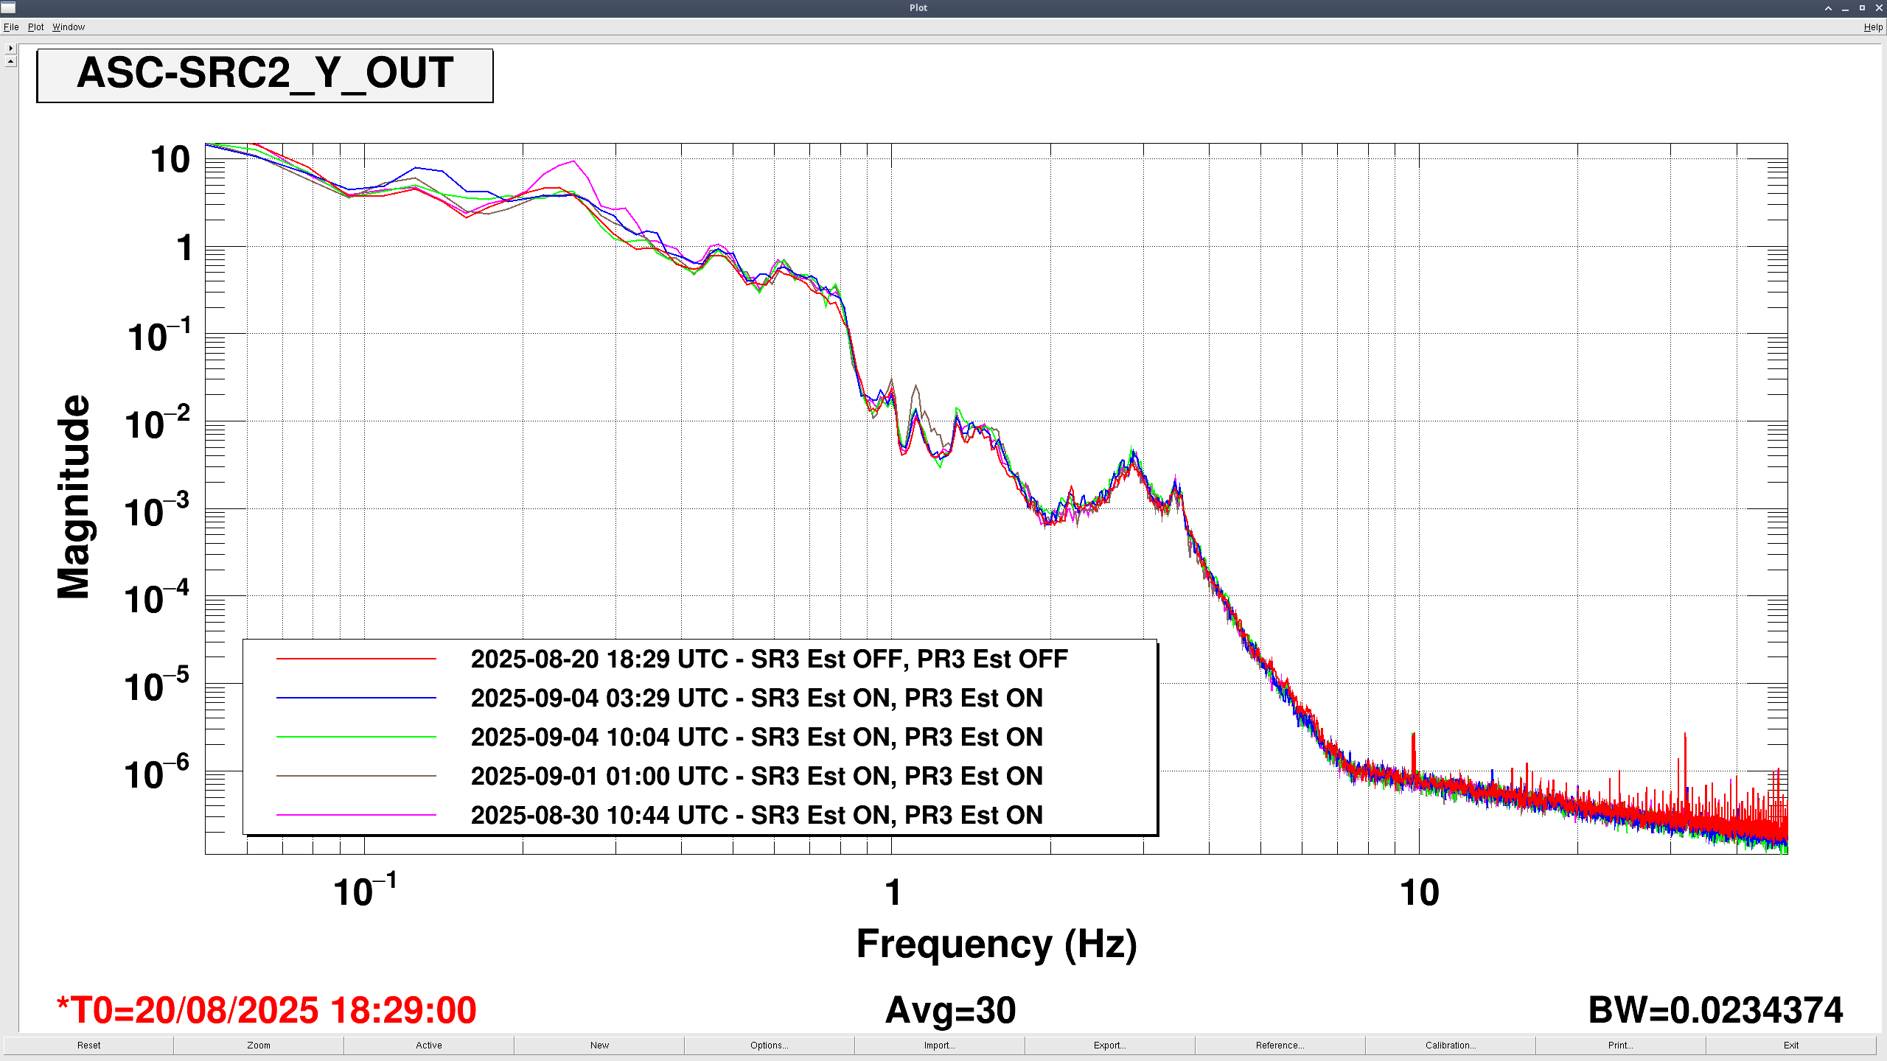Open the Options... dialog
The image size is (1887, 1061).
[769, 1045]
